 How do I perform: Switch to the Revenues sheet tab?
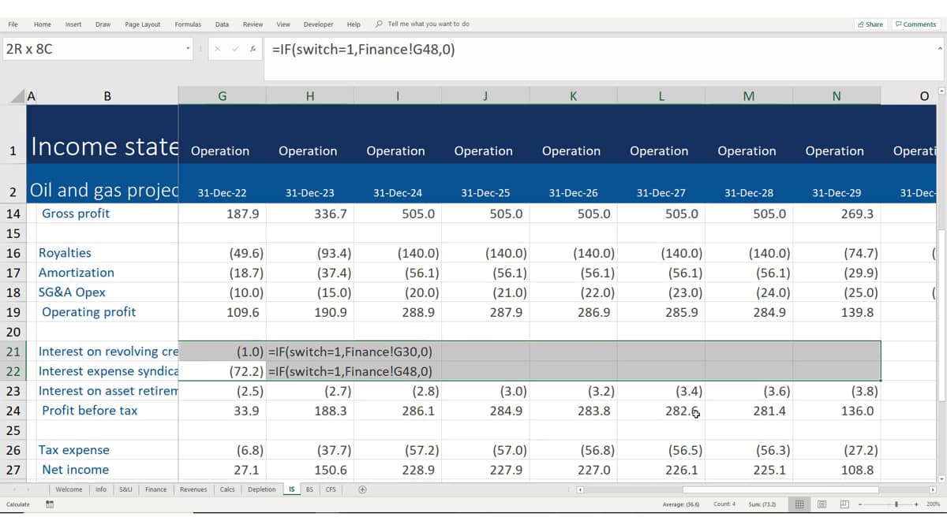pyautogui.click(x=193, y=489)
